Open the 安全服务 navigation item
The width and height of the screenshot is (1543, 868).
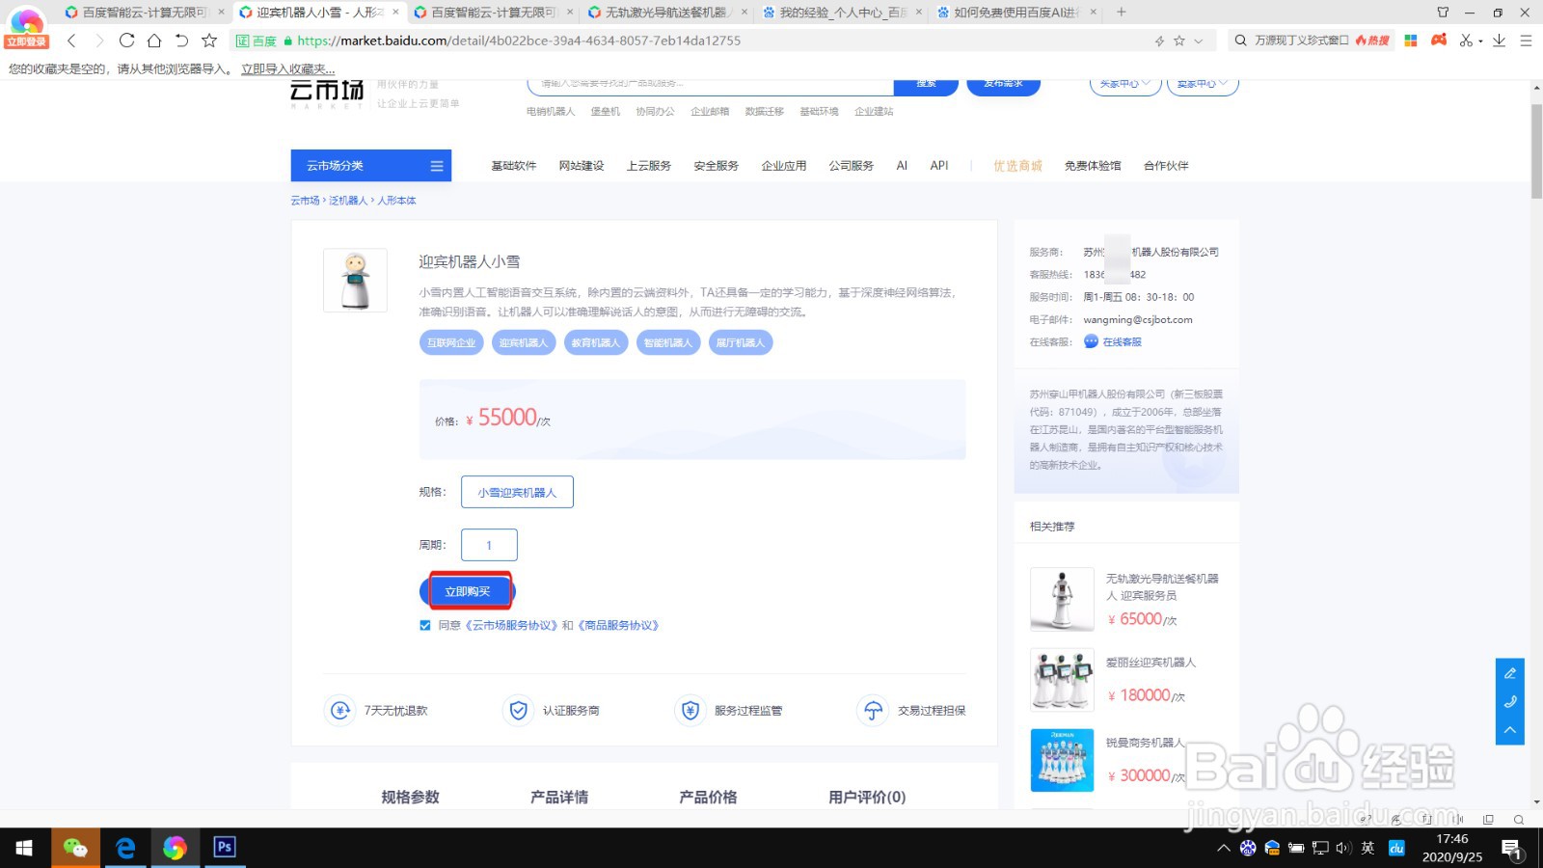[x=717, y=166]
